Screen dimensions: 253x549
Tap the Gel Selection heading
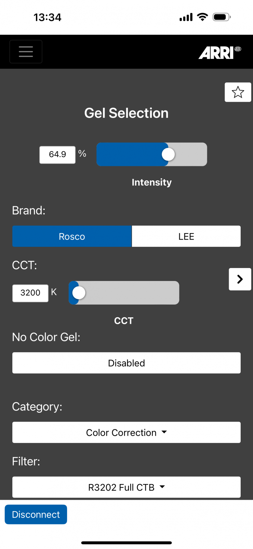[126, 113]
